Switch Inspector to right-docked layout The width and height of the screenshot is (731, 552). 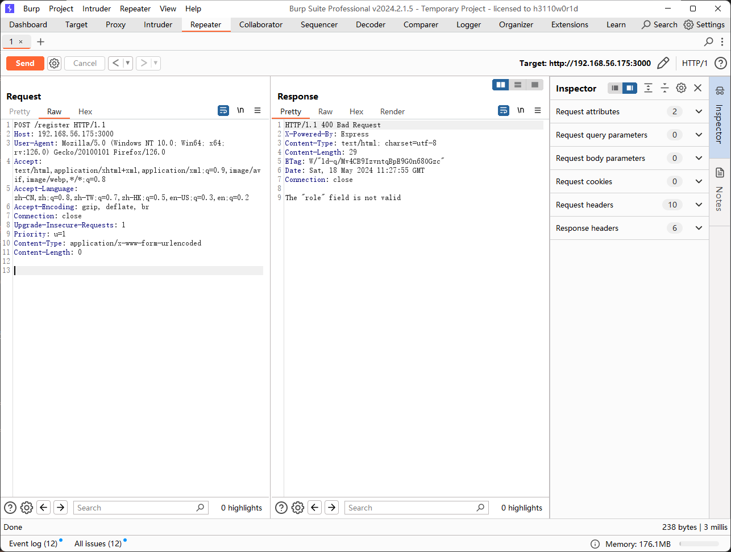[x=630, y=88]
